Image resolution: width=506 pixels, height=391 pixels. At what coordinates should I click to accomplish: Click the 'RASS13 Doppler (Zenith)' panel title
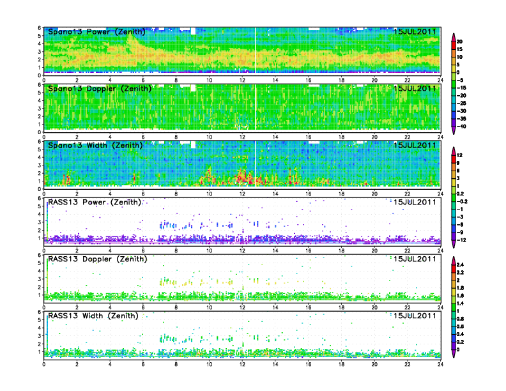[x=98, y=259]
